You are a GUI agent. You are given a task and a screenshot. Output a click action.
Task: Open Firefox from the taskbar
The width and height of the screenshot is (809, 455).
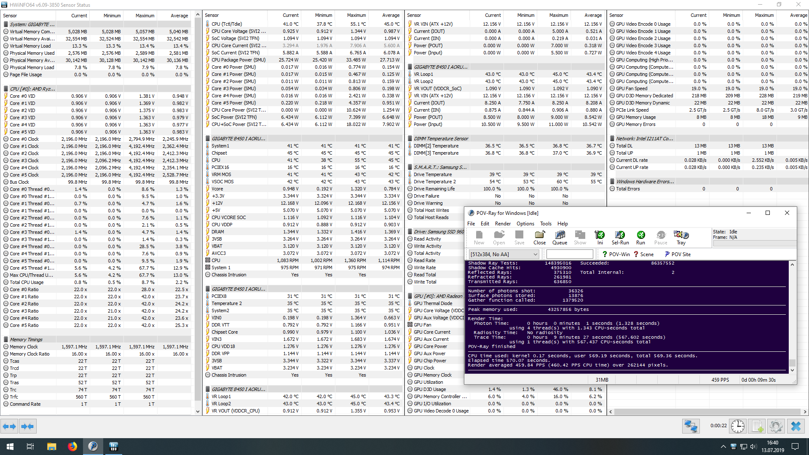pos(72,446)
